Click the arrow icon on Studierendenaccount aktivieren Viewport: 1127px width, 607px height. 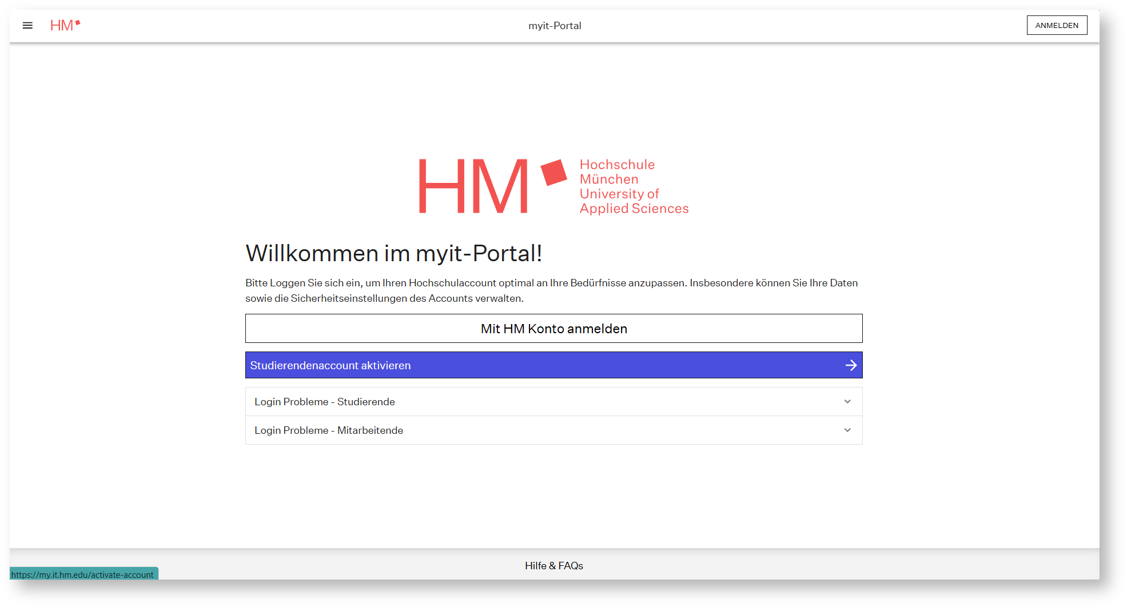850,365
